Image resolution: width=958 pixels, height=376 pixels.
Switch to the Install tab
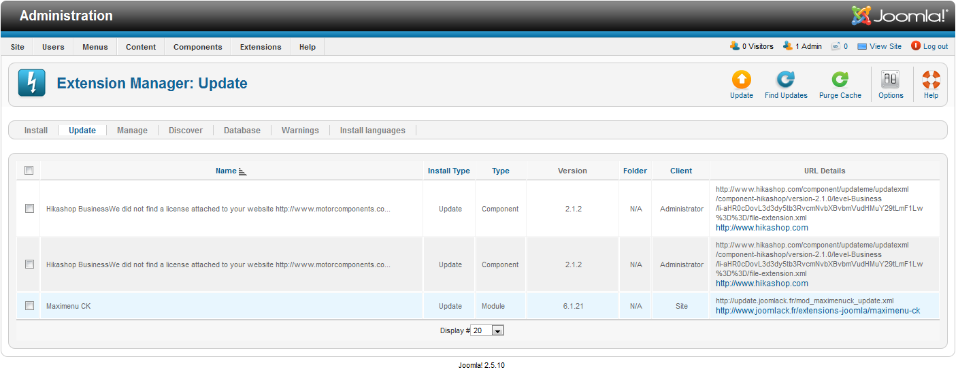36,131
